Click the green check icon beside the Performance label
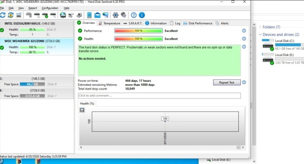304x164 pixels. 80,31
